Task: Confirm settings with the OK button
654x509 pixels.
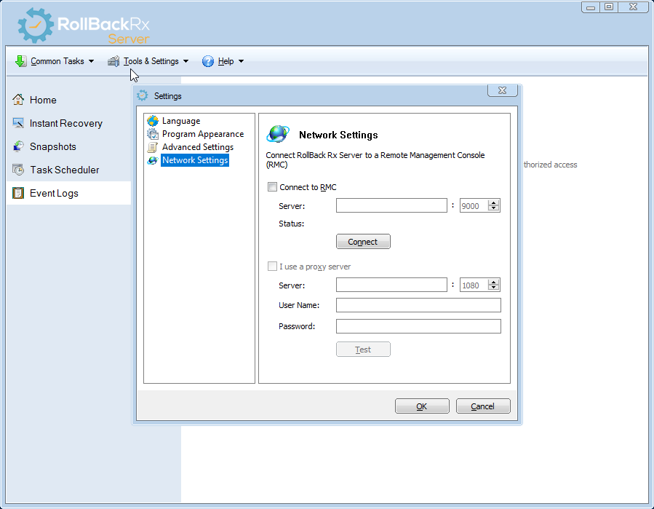Action: [x=422, y=406]
